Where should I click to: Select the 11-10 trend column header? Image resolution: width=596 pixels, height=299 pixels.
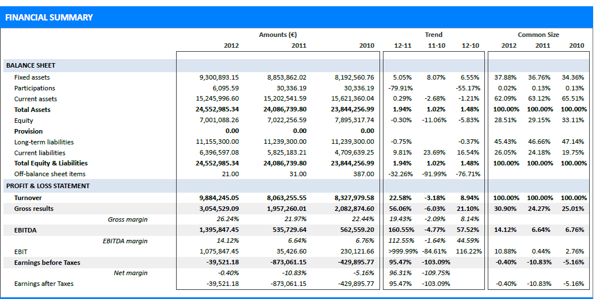click(x=436, y=45)
